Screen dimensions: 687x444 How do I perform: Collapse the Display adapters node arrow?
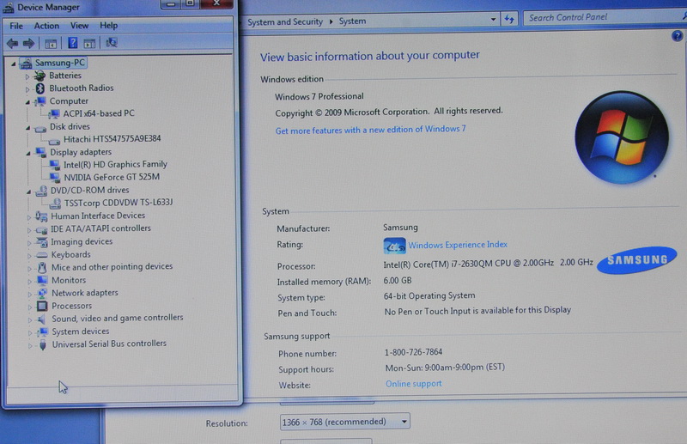pos(28,154)
